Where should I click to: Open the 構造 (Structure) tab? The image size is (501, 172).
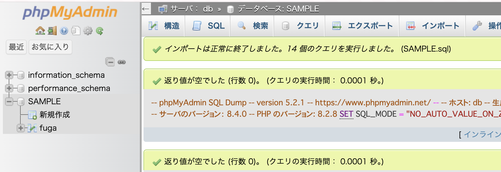point(163,26)
